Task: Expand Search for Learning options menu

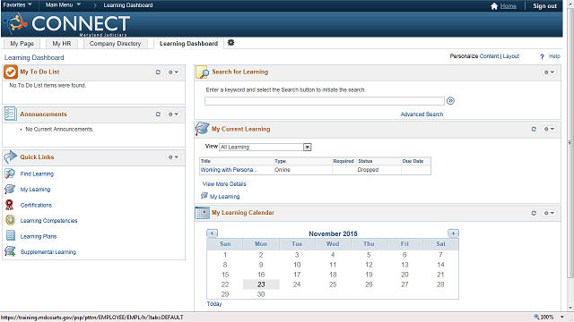Action: point(549,72)
